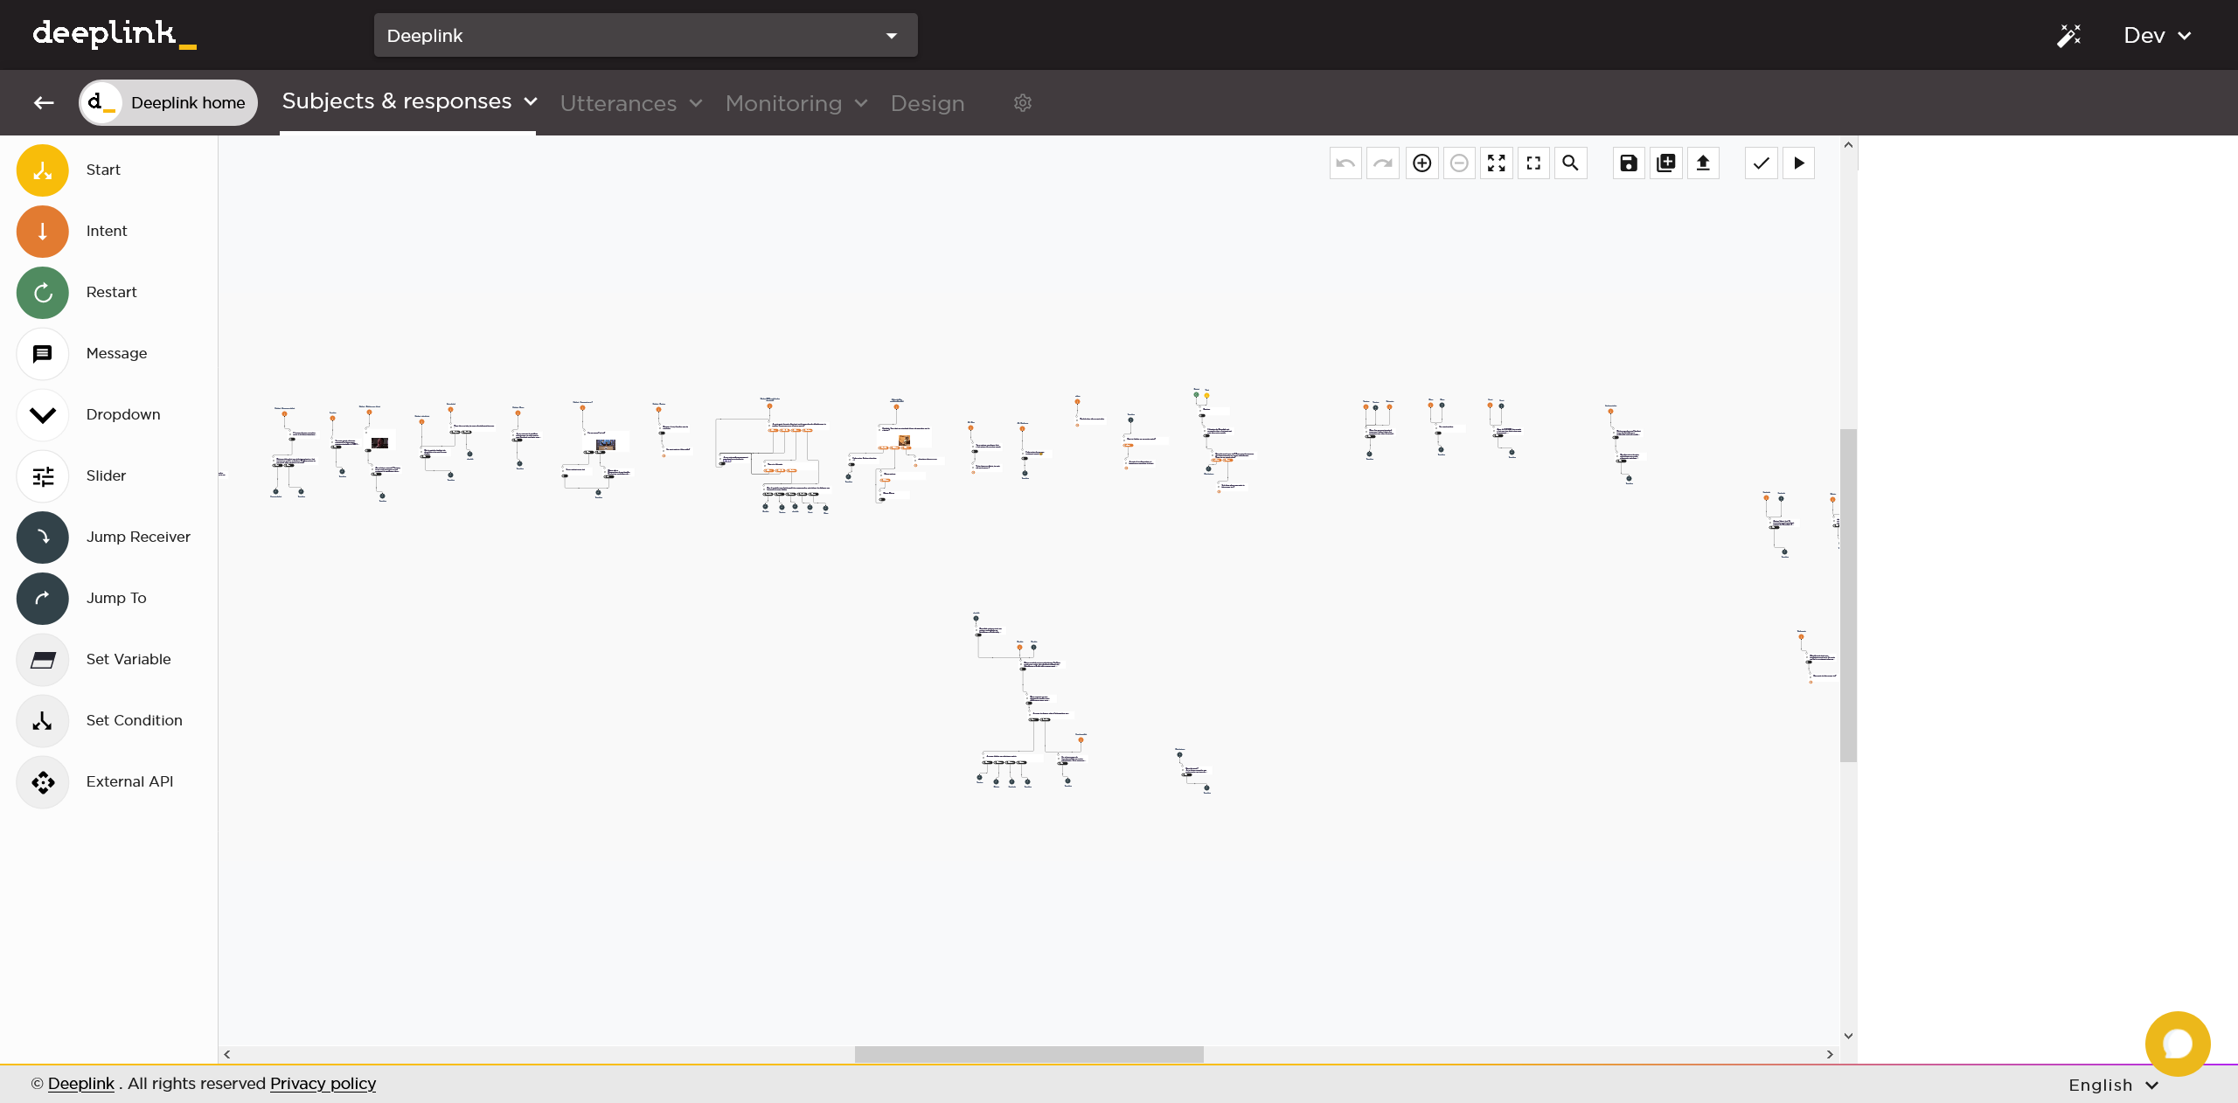Run the flow with the play control
2238x1103 pixels.
coord(1797,163)
